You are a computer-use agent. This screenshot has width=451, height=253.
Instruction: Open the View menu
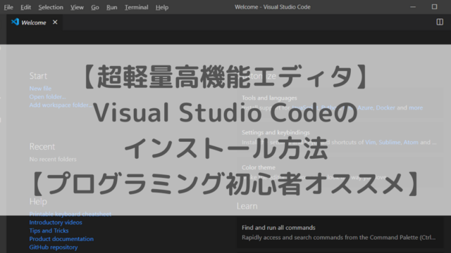coord(77,7)
